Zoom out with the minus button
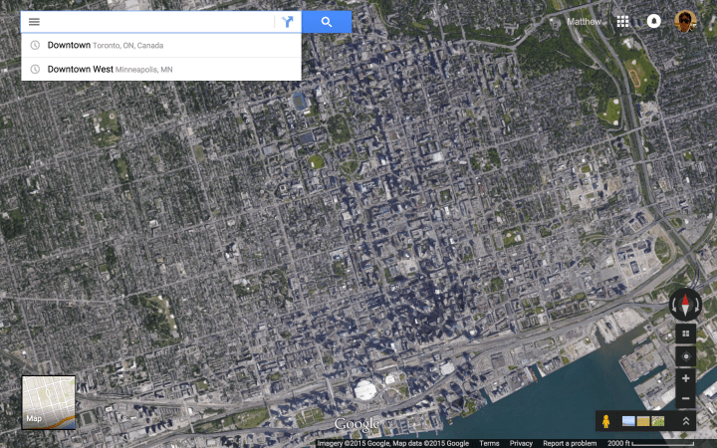 pyautogui.click(x=685, y=398)
